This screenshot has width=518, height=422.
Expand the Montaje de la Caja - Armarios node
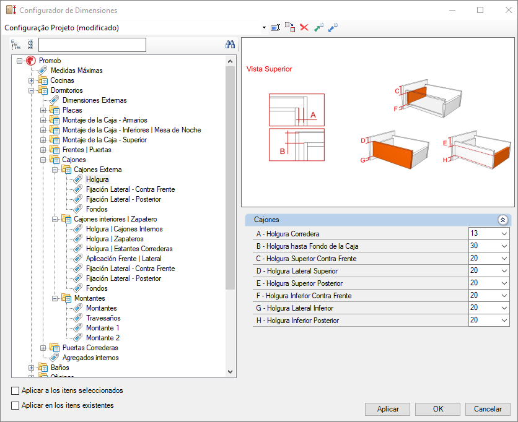(43, 120)
